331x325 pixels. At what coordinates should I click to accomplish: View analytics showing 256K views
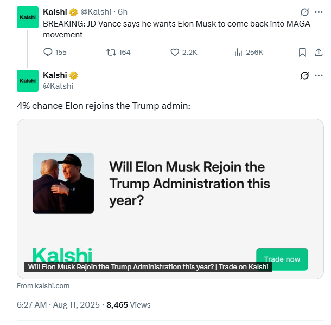[x=249, y=52]
